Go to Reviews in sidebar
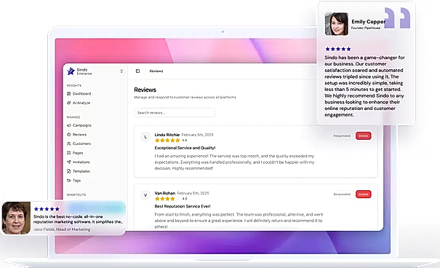 pos(76,135)
